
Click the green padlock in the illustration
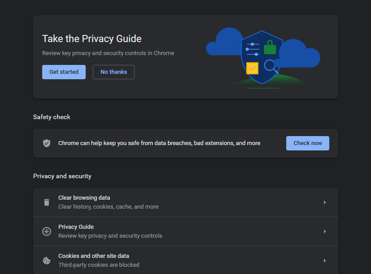click(270, 47)
